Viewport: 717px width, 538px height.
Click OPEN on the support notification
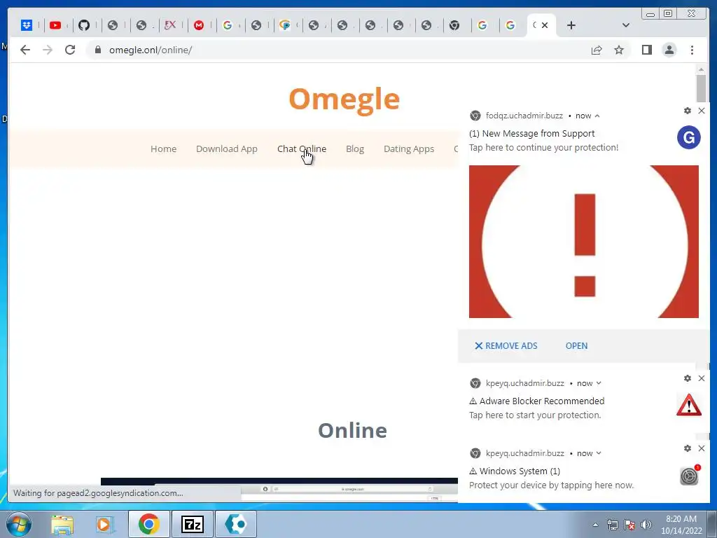576,346
